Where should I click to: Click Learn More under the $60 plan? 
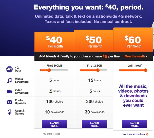coord(135,124)
